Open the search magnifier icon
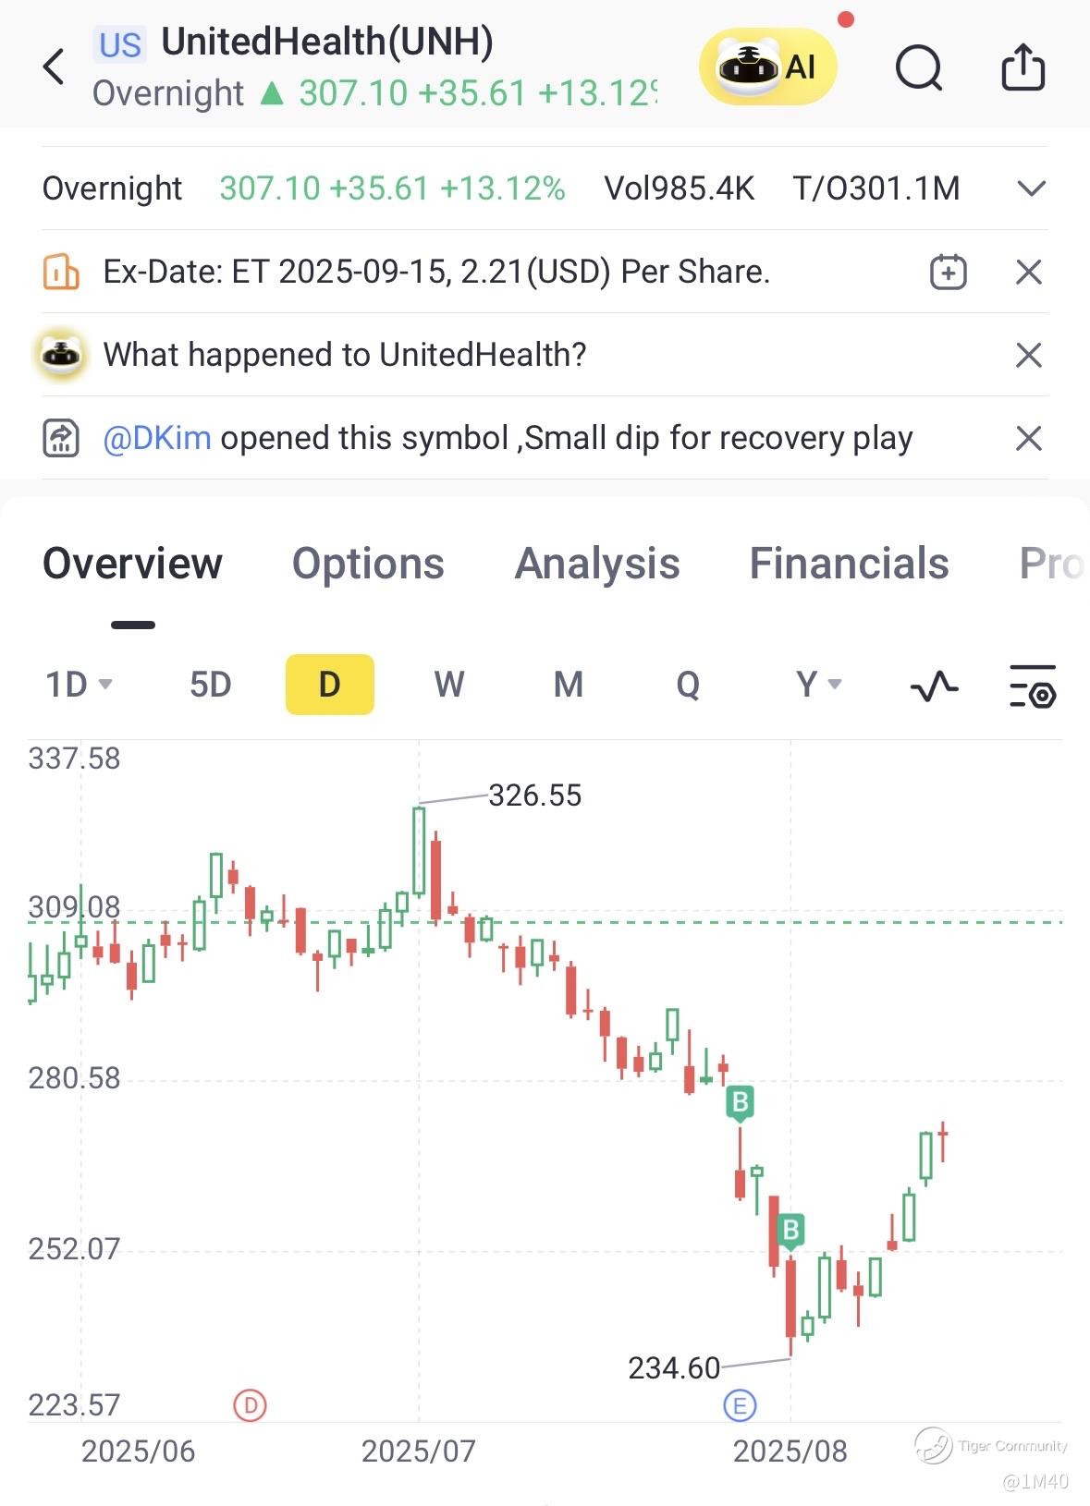Image resolution: width=1090 pixels, height=1506 pixels. pyautogui.click(x=919, y=67)
